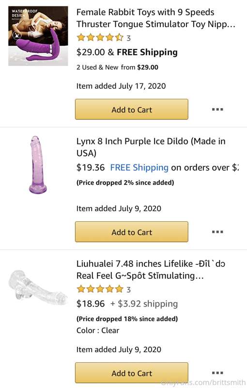Click the five-star rating of the Liuhualei item

(100, 289)
